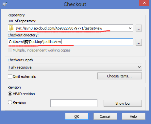Click the Checkout title bar text

click(x=75, y=4)
